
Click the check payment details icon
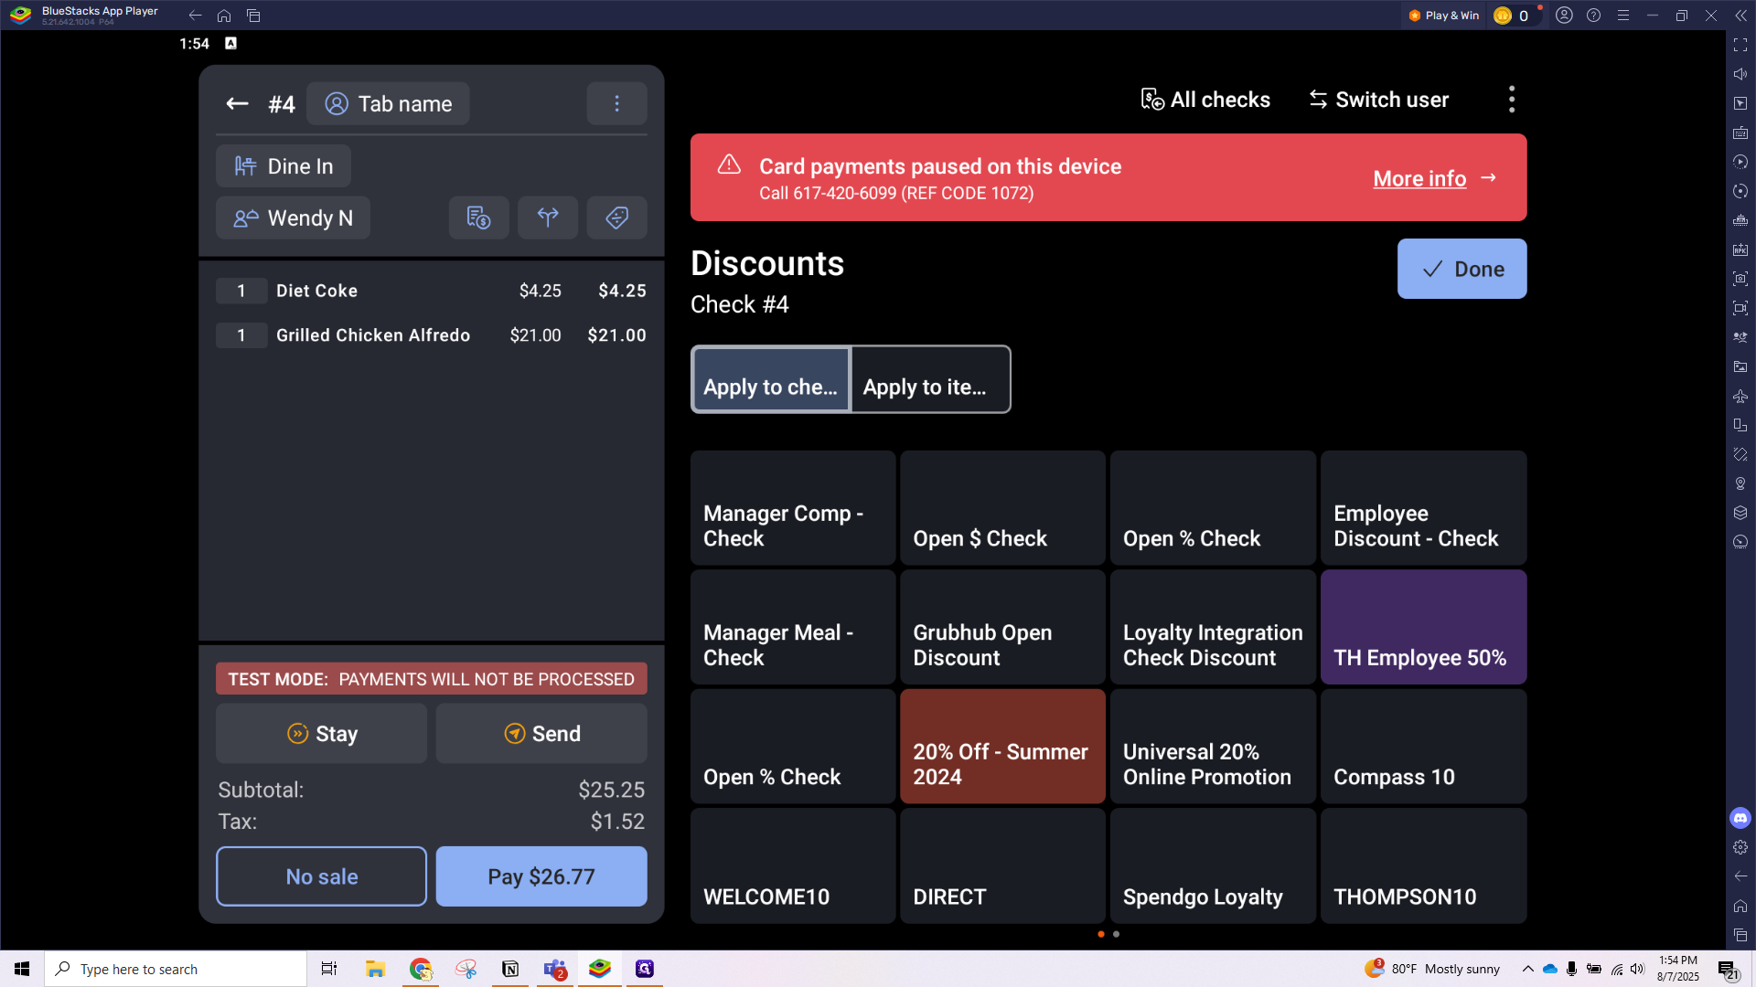(x=478, y=218)
